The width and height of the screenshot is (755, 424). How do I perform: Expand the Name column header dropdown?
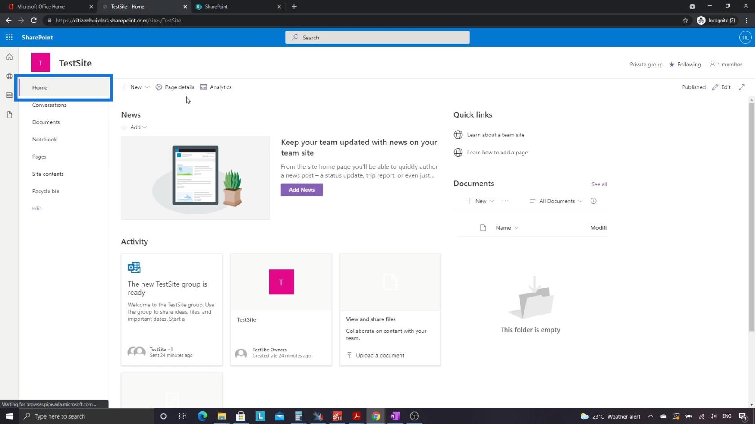507,228
